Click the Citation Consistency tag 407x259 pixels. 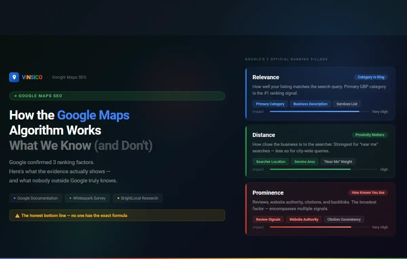344,219
